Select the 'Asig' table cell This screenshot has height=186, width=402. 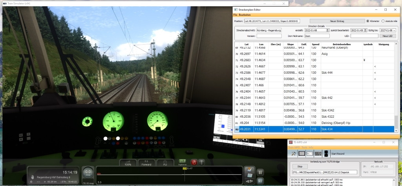(342, 54)
